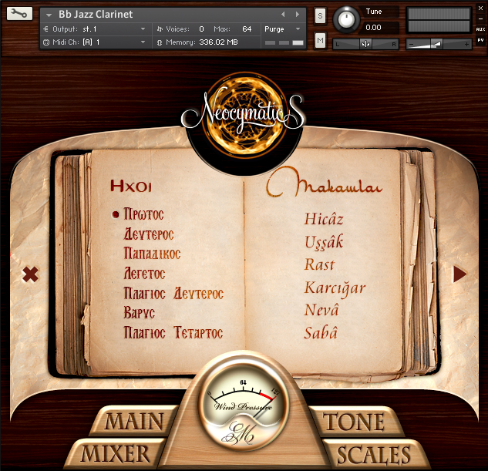Viewport: 488px width, 471px height.
Task: Choose the Hicâz makam
Action: [324, 219]
